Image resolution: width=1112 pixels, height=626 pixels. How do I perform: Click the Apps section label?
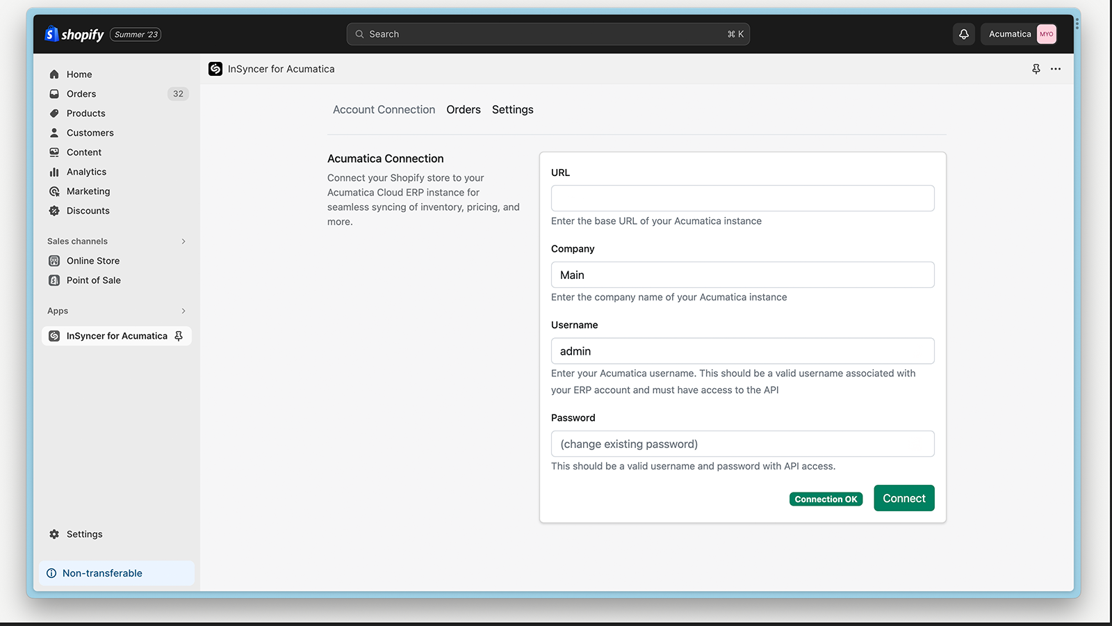point(58,311)
